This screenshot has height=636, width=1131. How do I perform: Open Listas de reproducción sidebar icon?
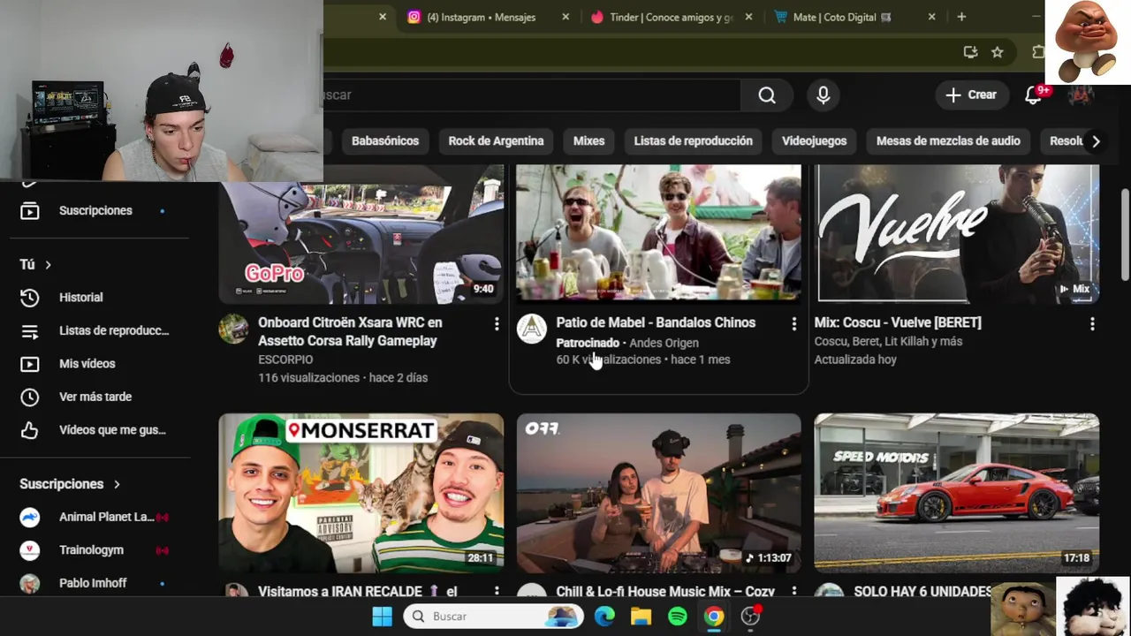pos(30,331)
